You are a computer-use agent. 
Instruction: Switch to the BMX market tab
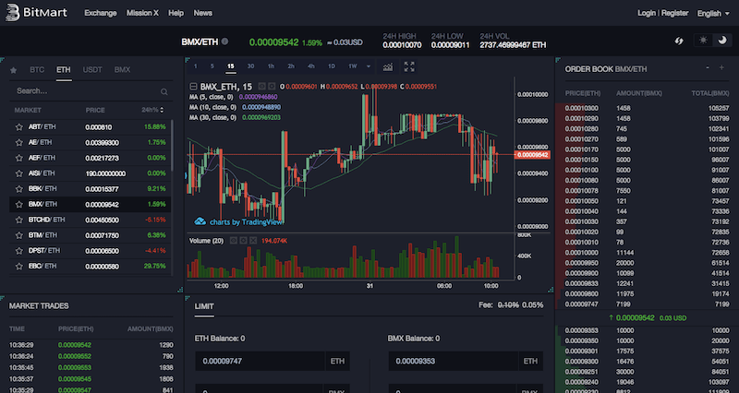point(122,70)
